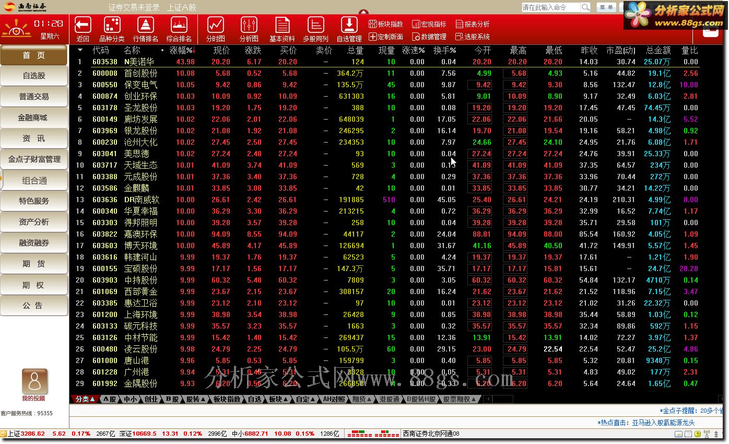Click stock code 600550

[x=105, y=85]
